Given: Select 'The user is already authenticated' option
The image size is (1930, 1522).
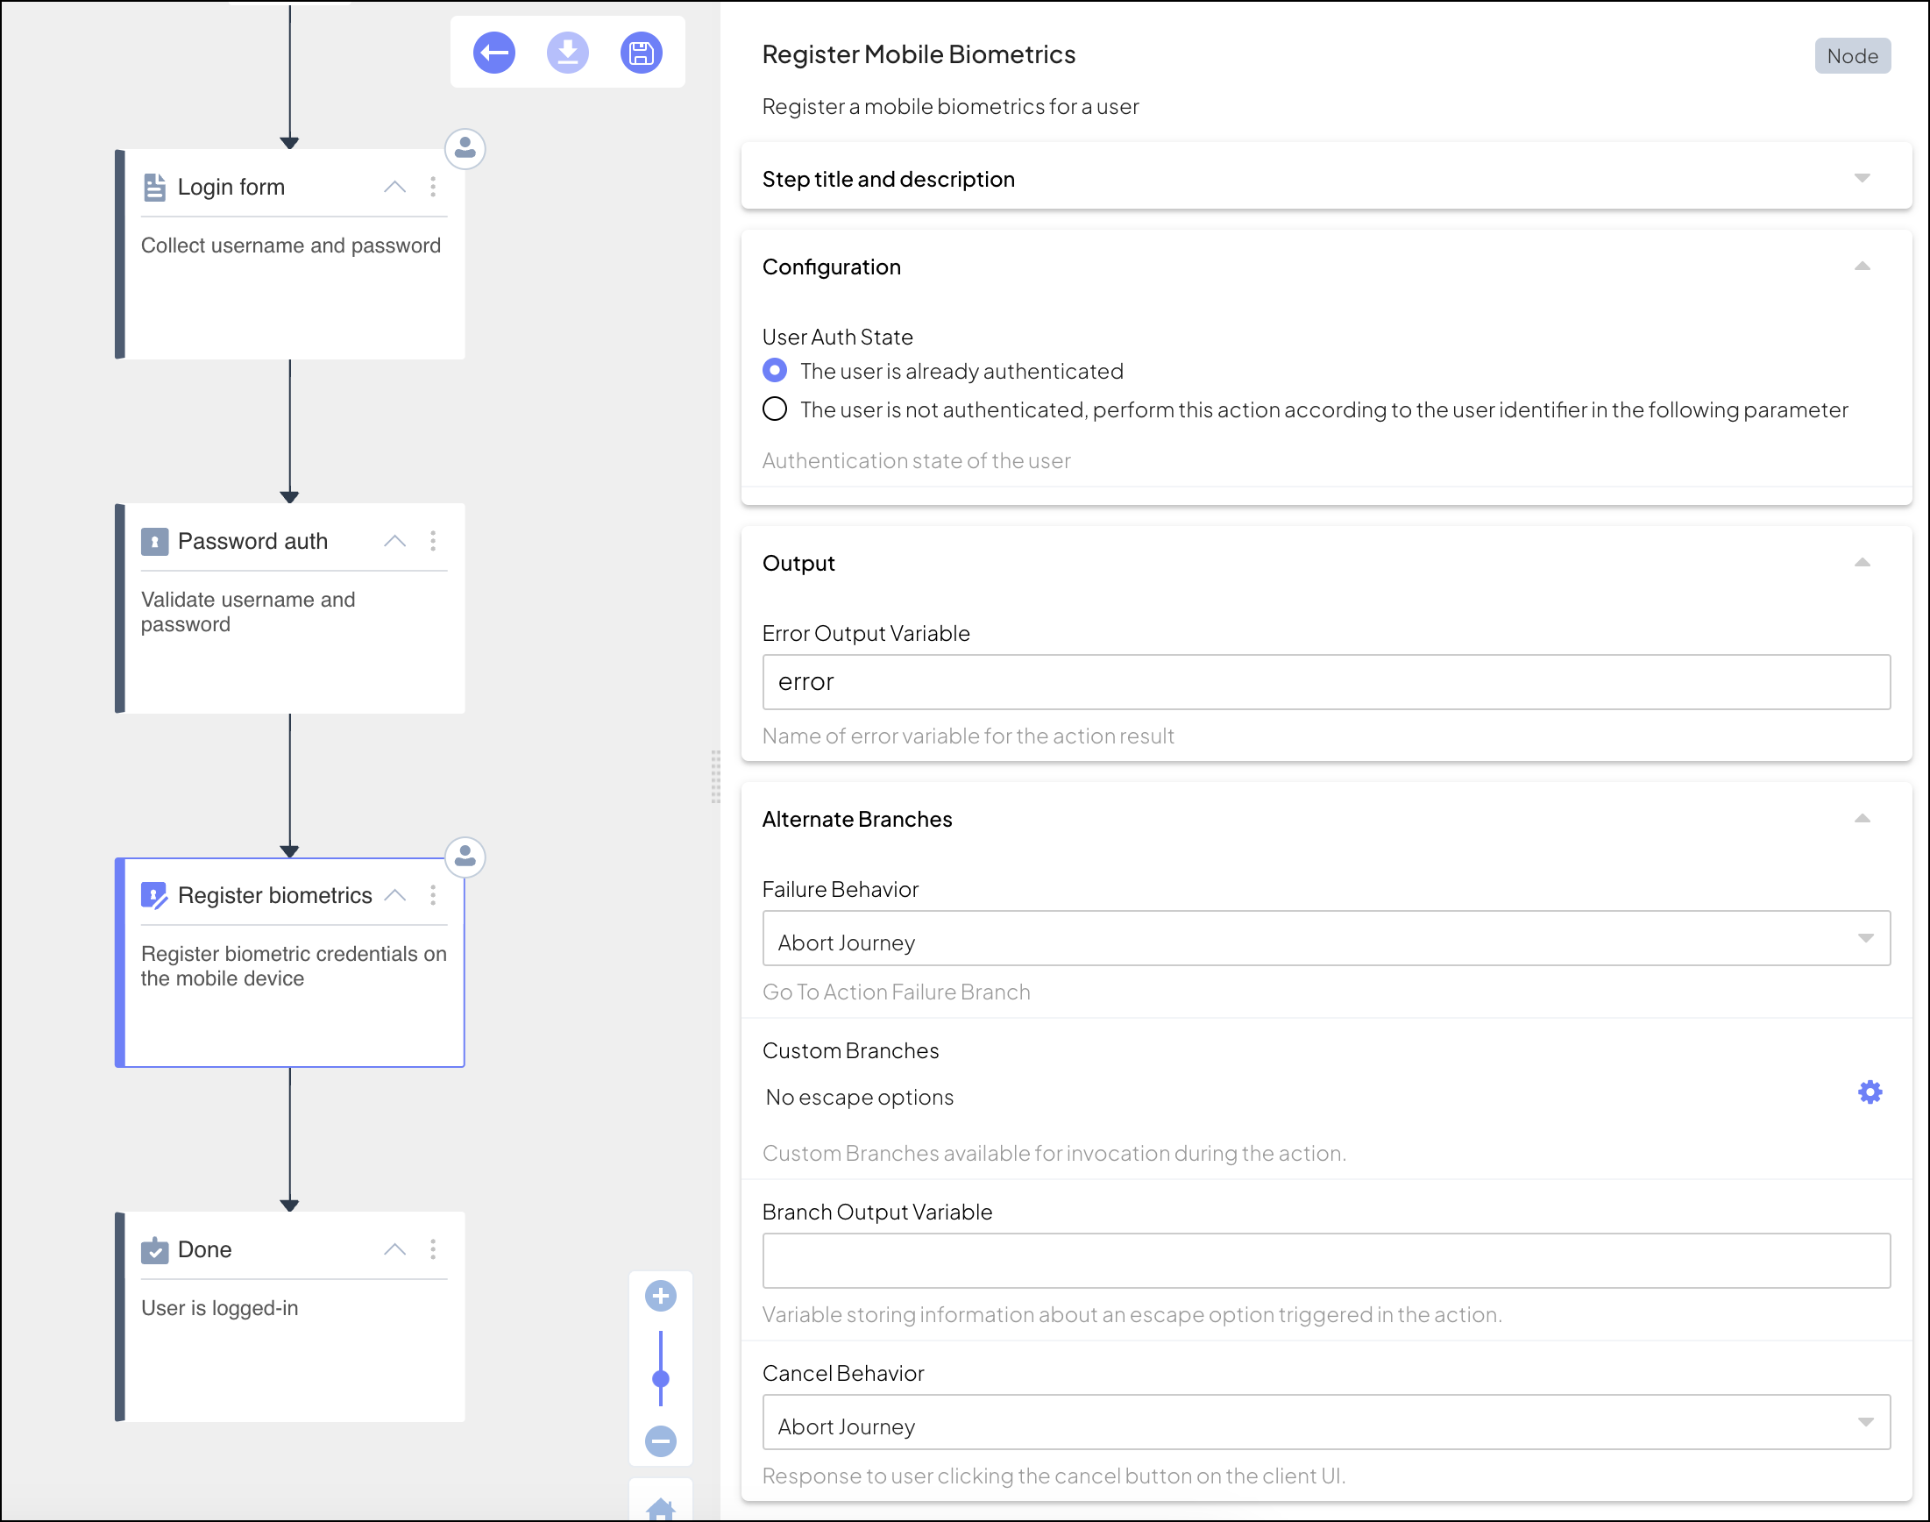Looking at the screenshot, I should 775,371.
